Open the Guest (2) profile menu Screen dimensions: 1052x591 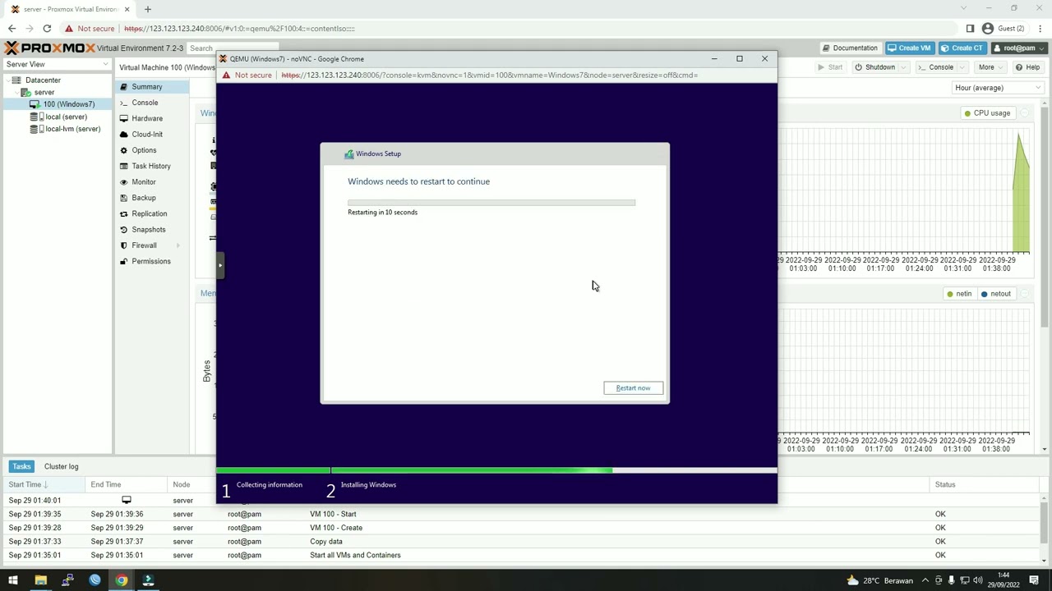1004,29
